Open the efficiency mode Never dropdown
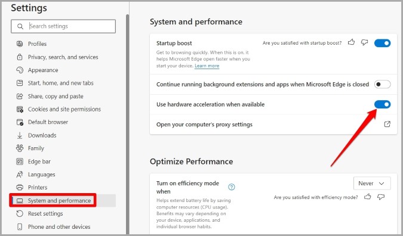This screenshot has width=403, height=236. [x=372, y=183]
